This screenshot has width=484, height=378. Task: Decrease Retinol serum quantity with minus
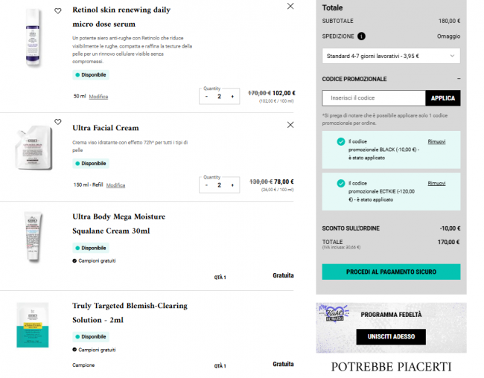tap(206, 96)
